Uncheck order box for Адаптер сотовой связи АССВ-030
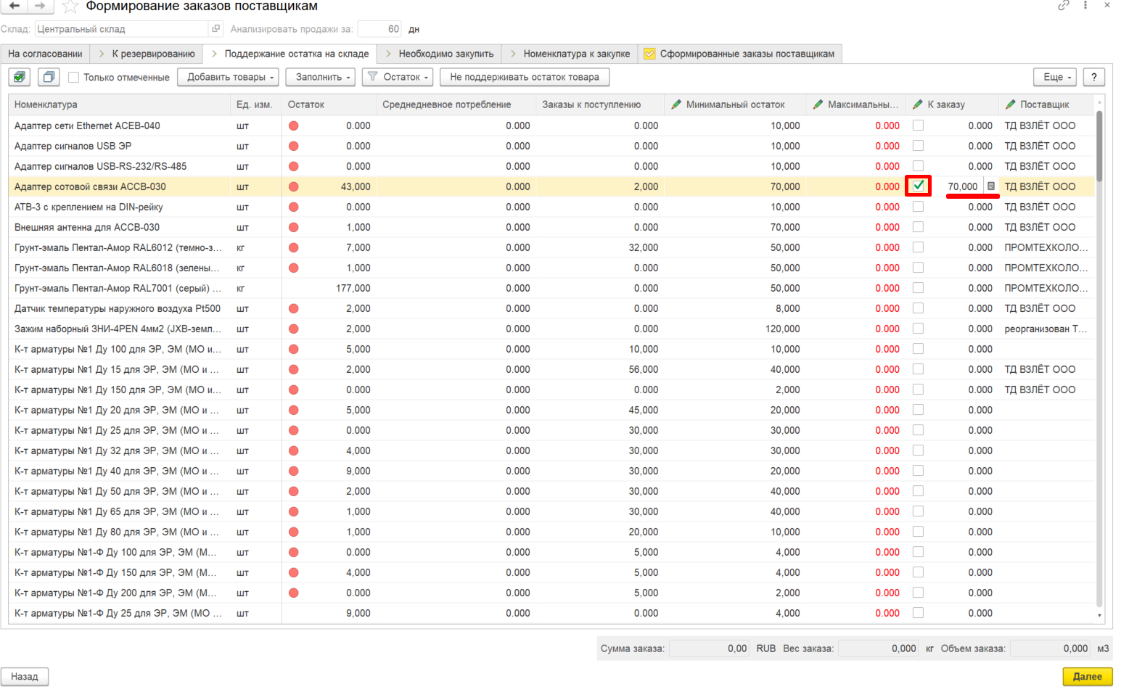Viewport: 1121px width, 692px height. 919,186
